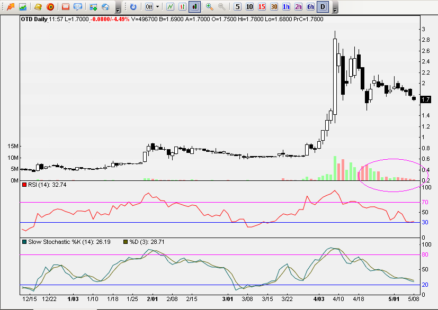Viewport: 438px width, 310px height.
Task: Set timeframe to 15 minutes
Action: coord(262,7)
